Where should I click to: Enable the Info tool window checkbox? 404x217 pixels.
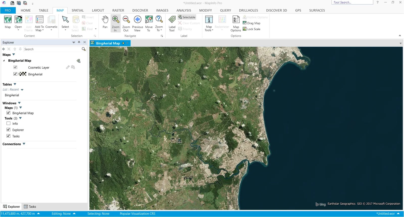pyautogui.click(x=9, y=123)
